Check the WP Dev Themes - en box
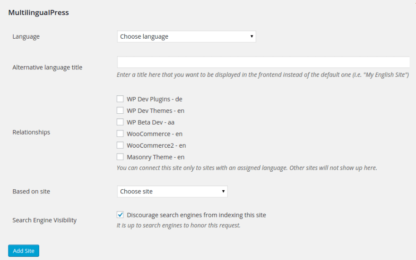 (120, 110)
